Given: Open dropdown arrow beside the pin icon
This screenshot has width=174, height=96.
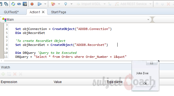Looking at the screenshot, I should [72, 4].
